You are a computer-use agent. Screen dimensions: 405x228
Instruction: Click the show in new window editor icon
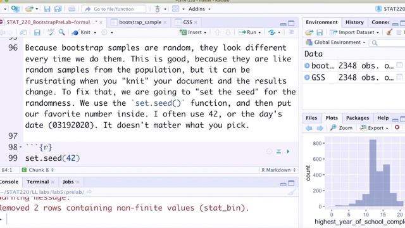pyautogui.click(x=23, y=32)
